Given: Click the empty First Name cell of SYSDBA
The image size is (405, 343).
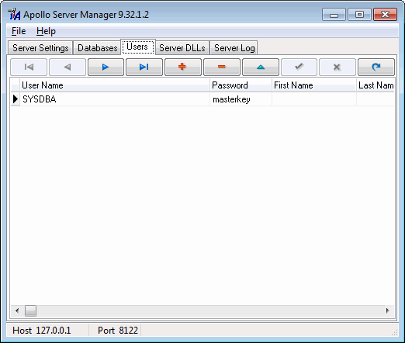Looking at the screenshot, I should (x=314, y=99).
